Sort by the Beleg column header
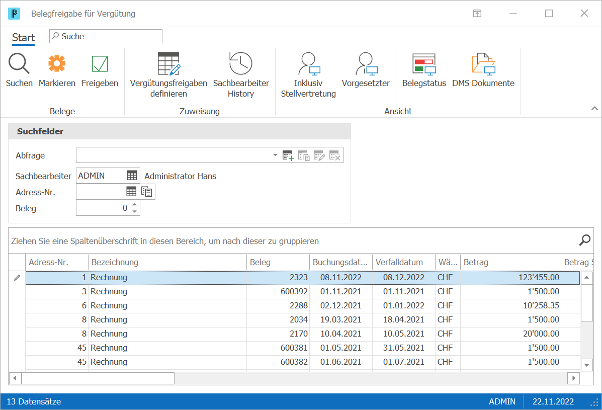The height and width of the screenshot is (410, 602). coord(278,262)
